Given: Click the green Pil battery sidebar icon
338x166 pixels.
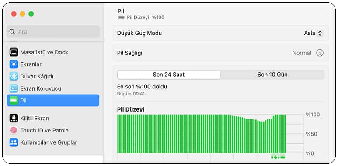Looking at the screenshot, I should [x=14, y=101].
